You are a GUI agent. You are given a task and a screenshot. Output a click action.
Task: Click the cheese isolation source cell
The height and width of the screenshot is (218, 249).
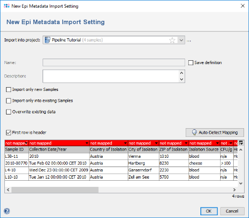click(204, 163)
